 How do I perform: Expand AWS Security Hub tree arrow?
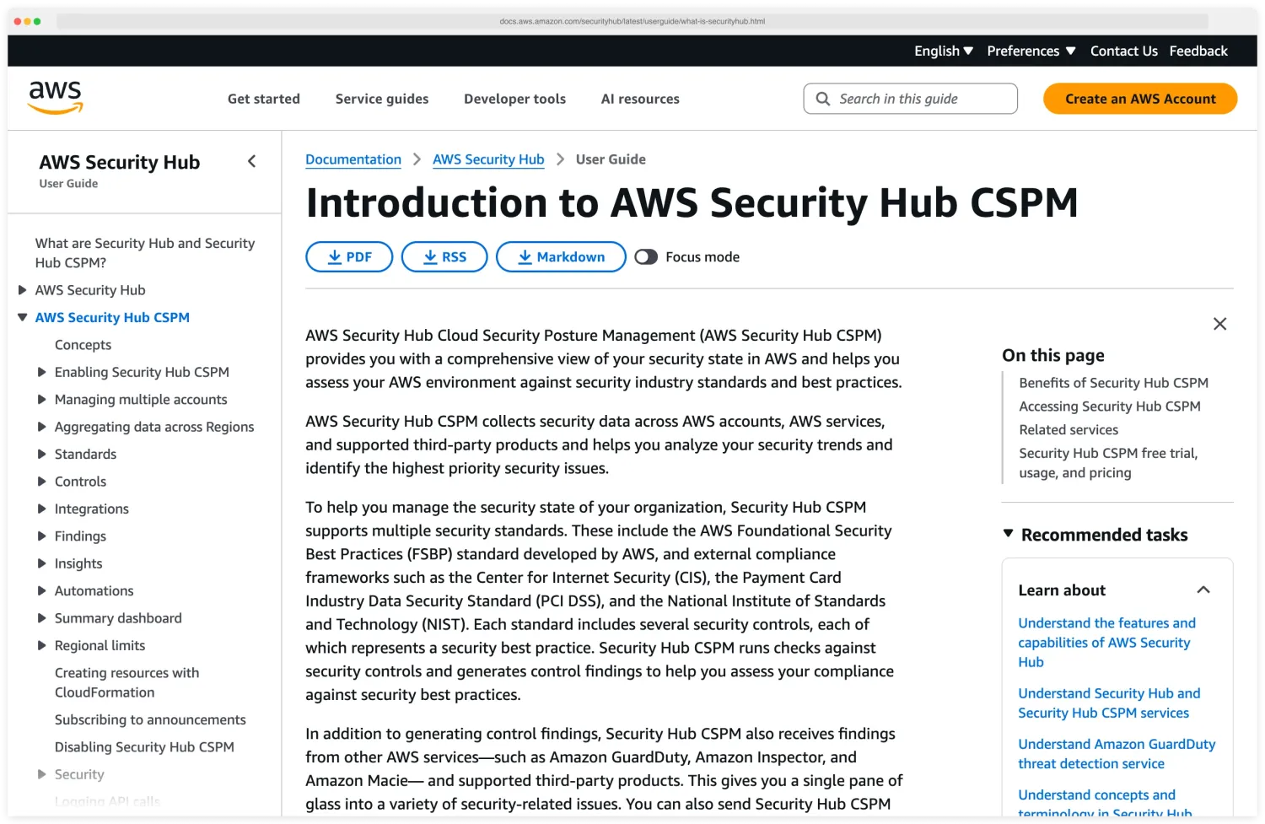(23, 290)
